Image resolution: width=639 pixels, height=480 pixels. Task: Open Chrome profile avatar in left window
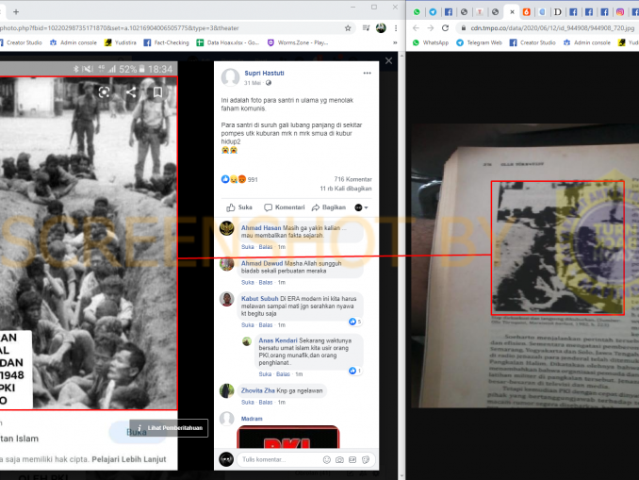[x=381, y=28]
